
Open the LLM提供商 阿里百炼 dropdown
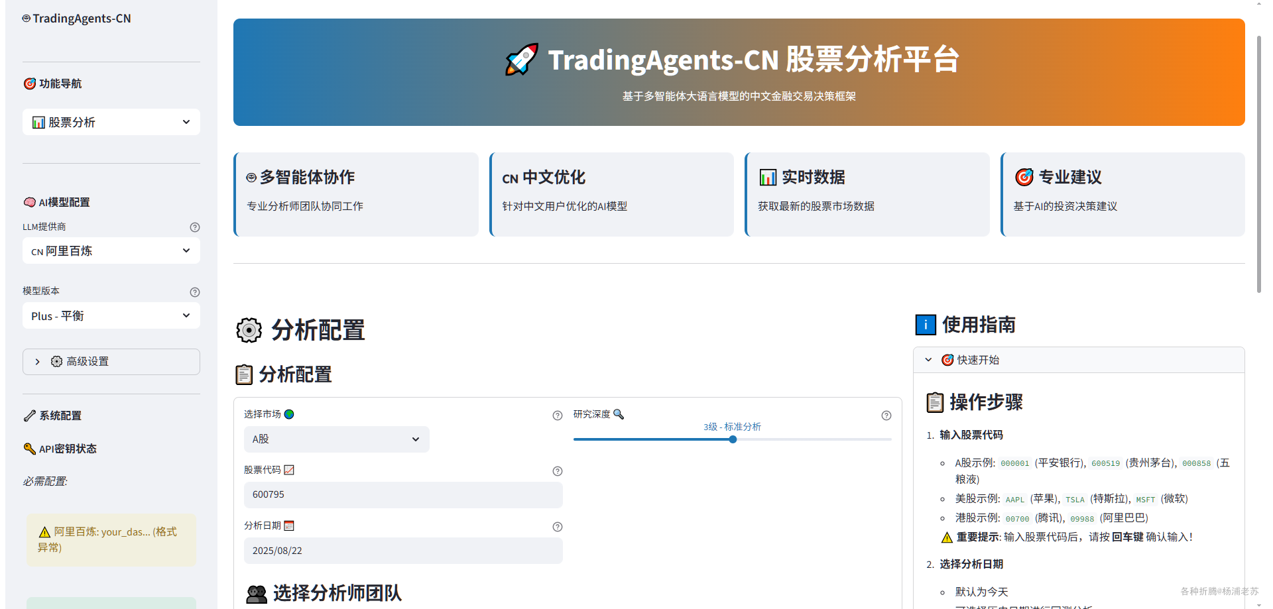click(x=111, y=250)
